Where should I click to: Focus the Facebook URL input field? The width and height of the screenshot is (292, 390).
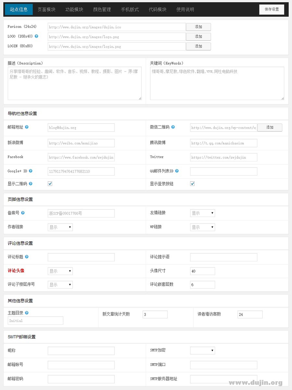click(81, 157)
